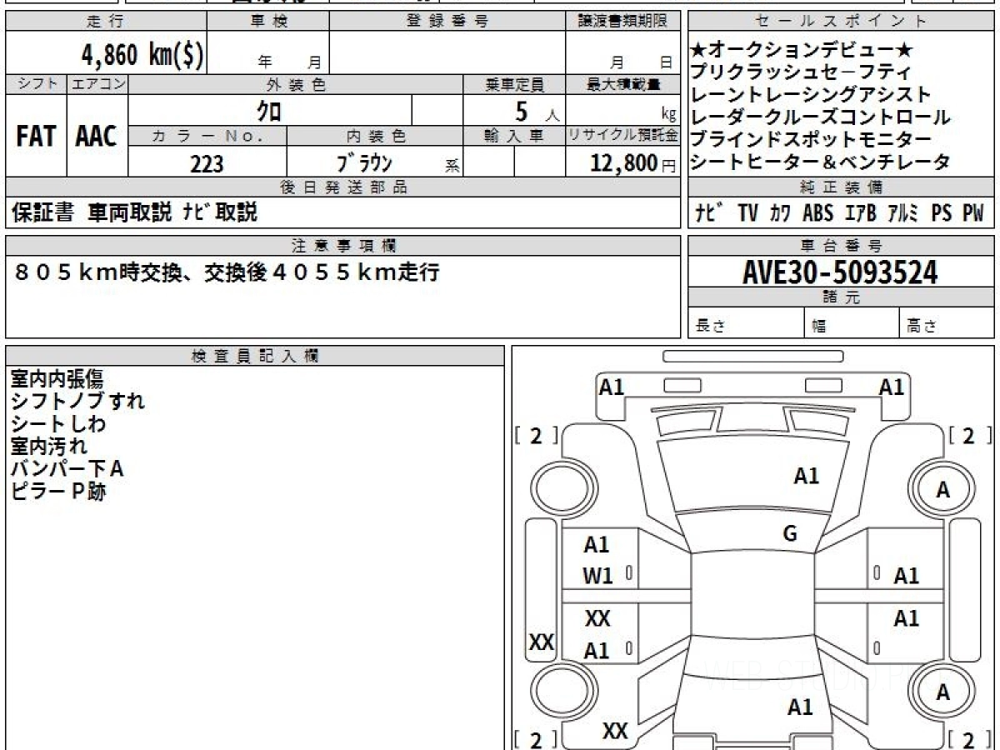The image size is (1000, 750).
Task: Click the 最大積載量 header
Action: point(622,84)
